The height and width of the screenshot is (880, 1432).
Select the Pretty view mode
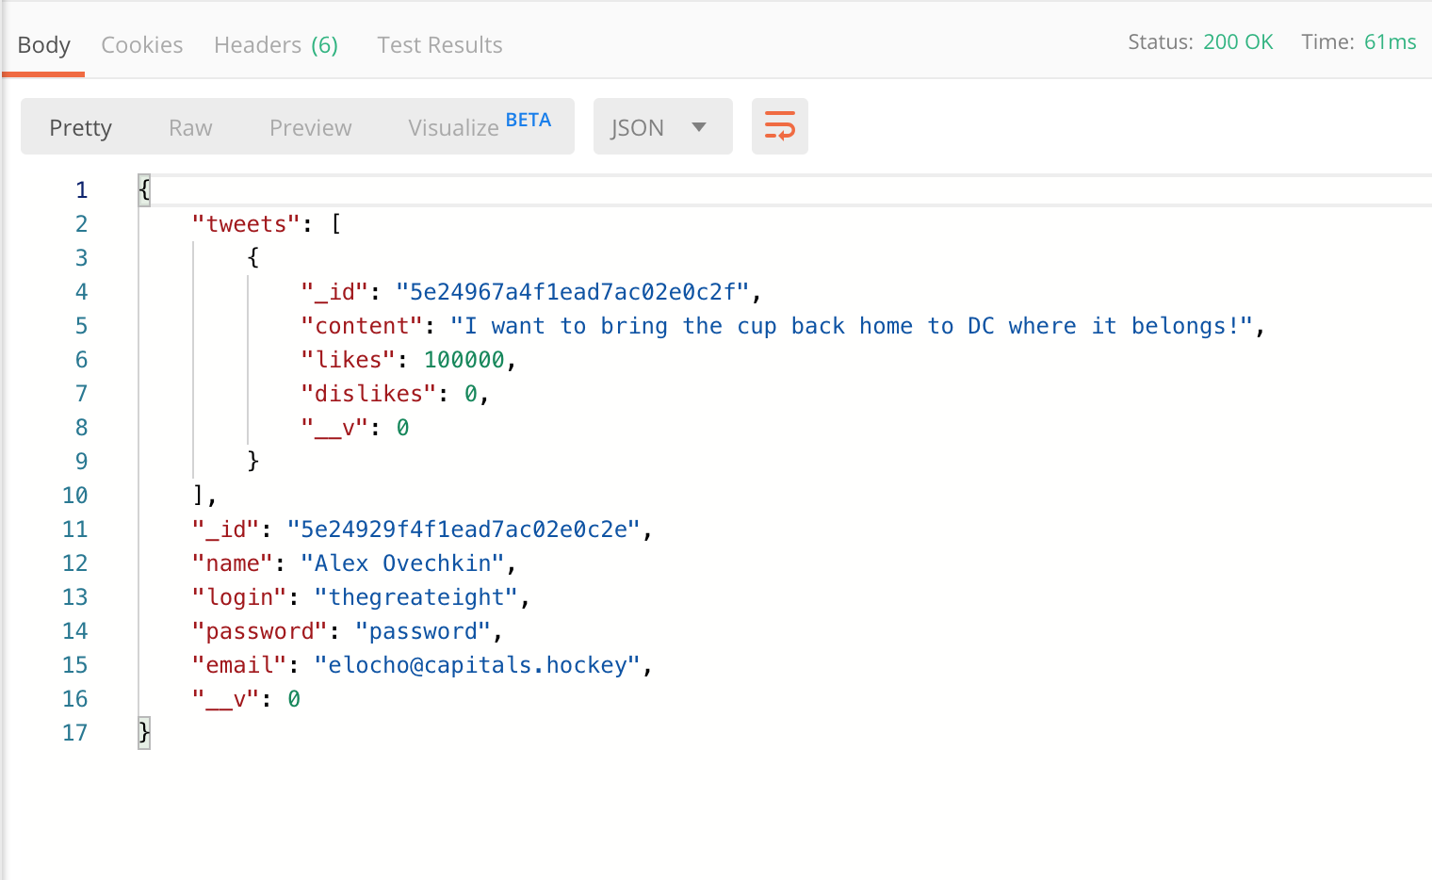click(x=81, y=128)
